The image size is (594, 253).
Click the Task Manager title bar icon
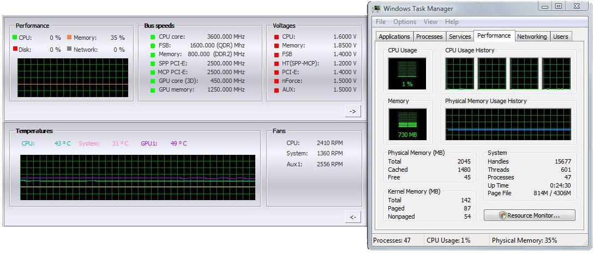pos(377,8)
